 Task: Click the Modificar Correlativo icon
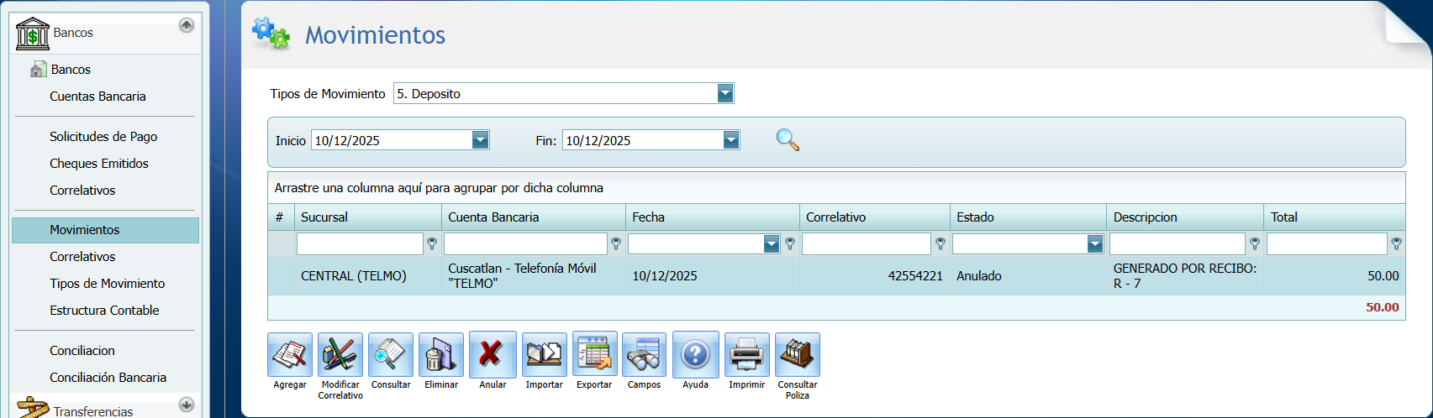(x=340, y=355)
